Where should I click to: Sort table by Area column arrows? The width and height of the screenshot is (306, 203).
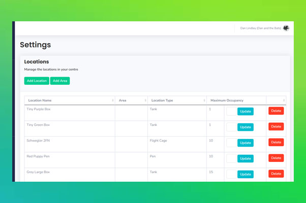[145, 100]
